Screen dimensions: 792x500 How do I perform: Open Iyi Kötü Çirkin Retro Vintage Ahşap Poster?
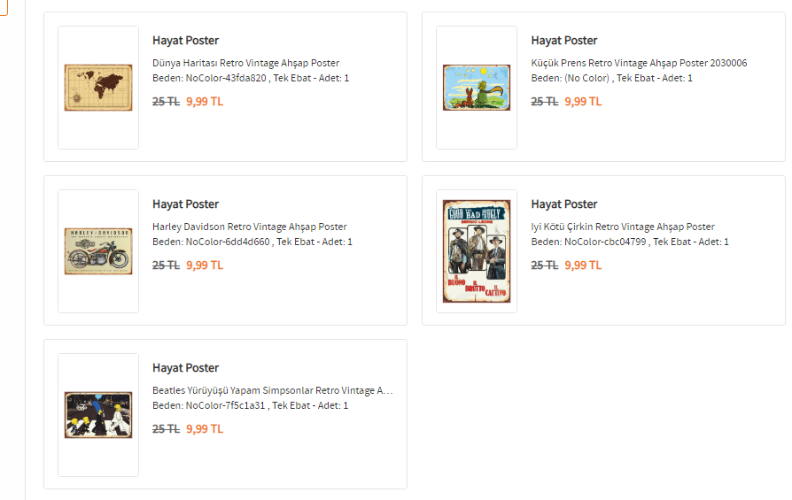point(622,227)
